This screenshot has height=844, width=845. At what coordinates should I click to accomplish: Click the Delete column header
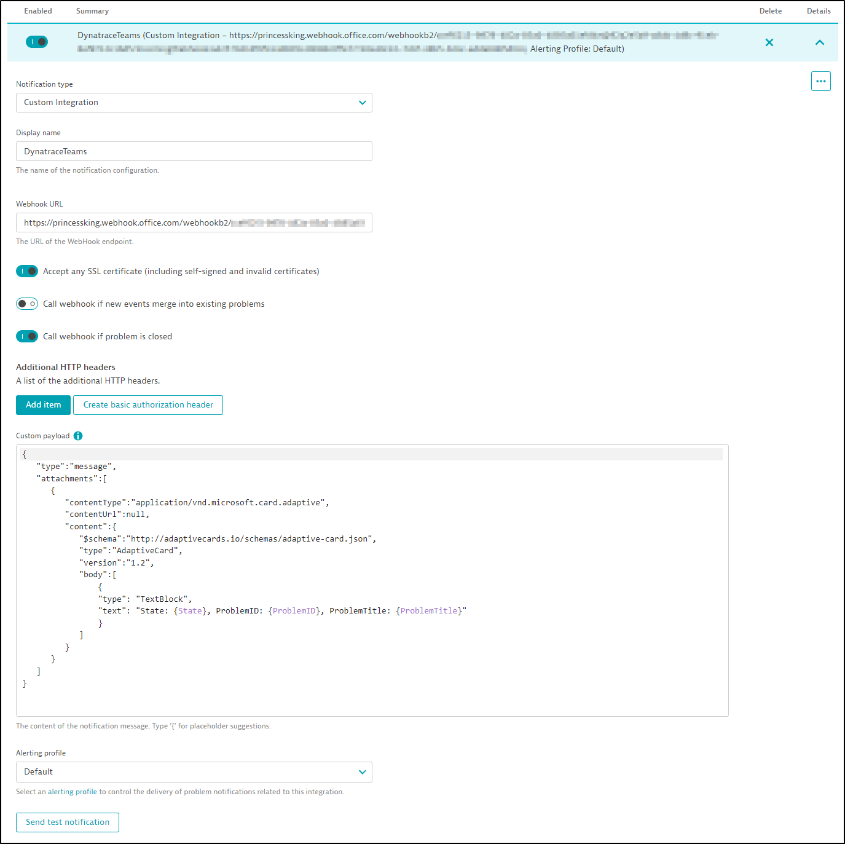point(771,11)
